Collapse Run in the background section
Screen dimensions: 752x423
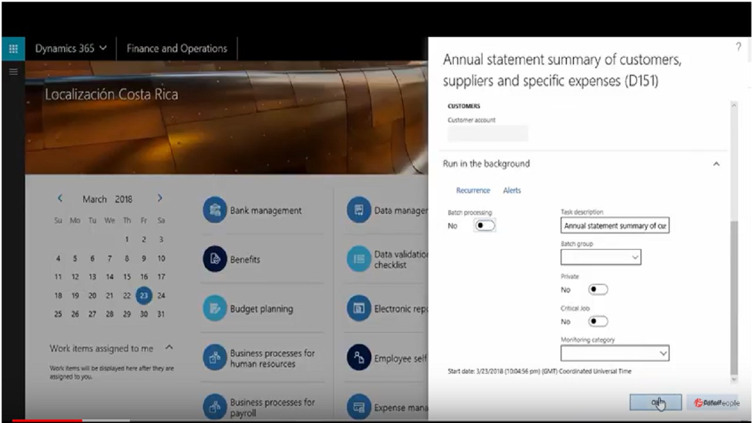click(716, 164)
